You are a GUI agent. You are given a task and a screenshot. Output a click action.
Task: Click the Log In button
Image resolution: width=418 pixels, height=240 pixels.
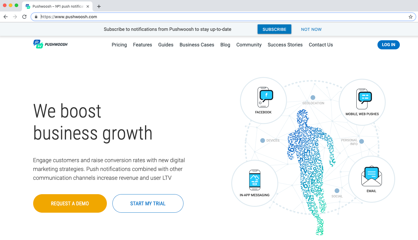click(388, 45)
